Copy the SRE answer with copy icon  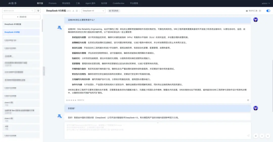248,100
